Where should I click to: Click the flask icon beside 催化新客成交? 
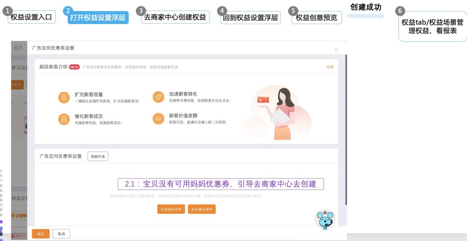64,118
